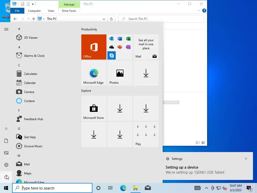The image size is (257, 193).
Task: Open the Play folder tile
Action: (146, 134)
